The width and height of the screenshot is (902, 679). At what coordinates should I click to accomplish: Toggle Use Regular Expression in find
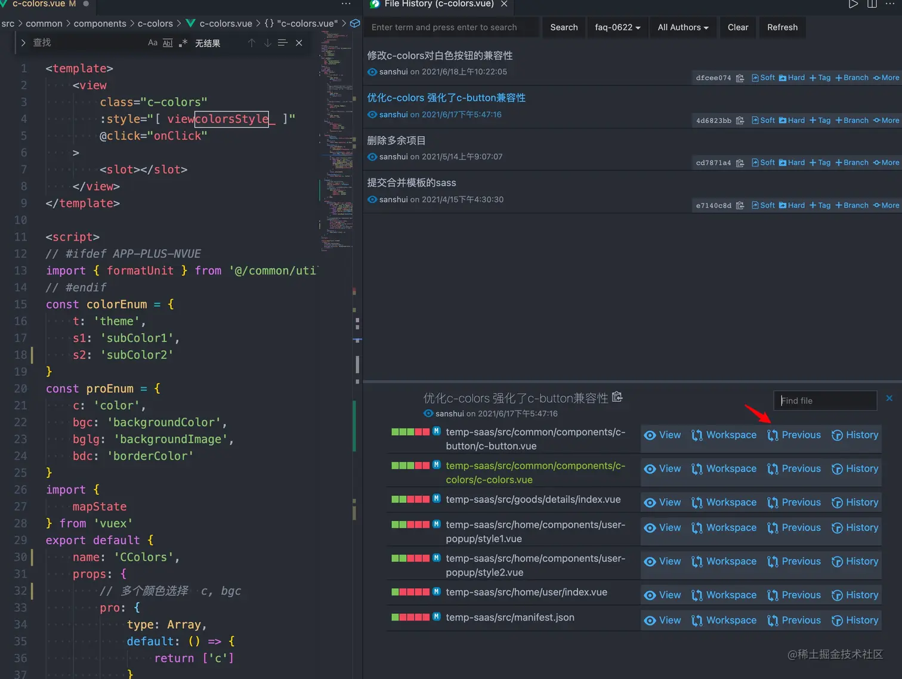click(x=183, y=43)
